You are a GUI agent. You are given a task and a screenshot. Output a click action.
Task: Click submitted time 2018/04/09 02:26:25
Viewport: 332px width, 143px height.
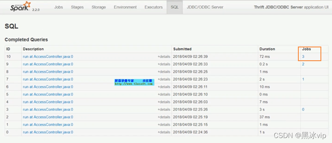coord(190,72)
